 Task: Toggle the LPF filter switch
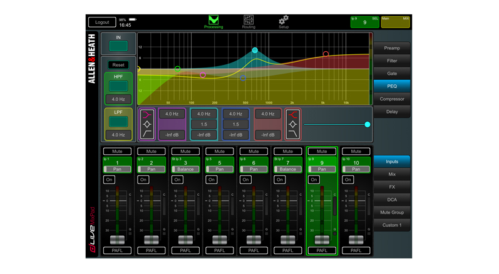click(118, 122)
